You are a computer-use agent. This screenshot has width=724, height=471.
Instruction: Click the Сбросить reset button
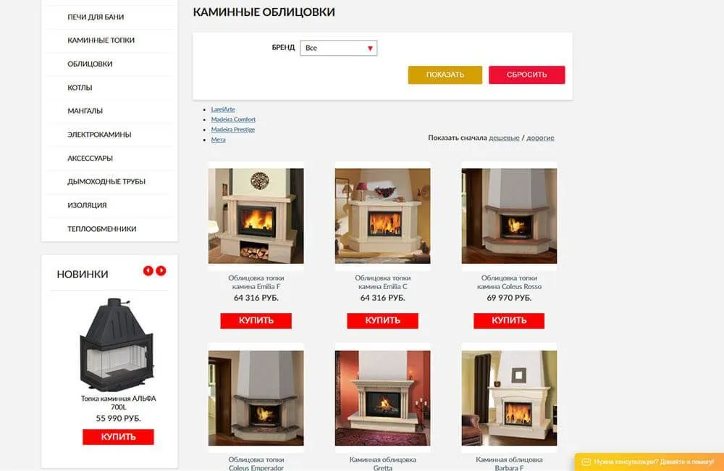(x=527, y=75)
